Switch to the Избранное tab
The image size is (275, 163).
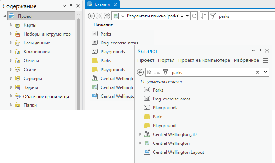(246, 60)
